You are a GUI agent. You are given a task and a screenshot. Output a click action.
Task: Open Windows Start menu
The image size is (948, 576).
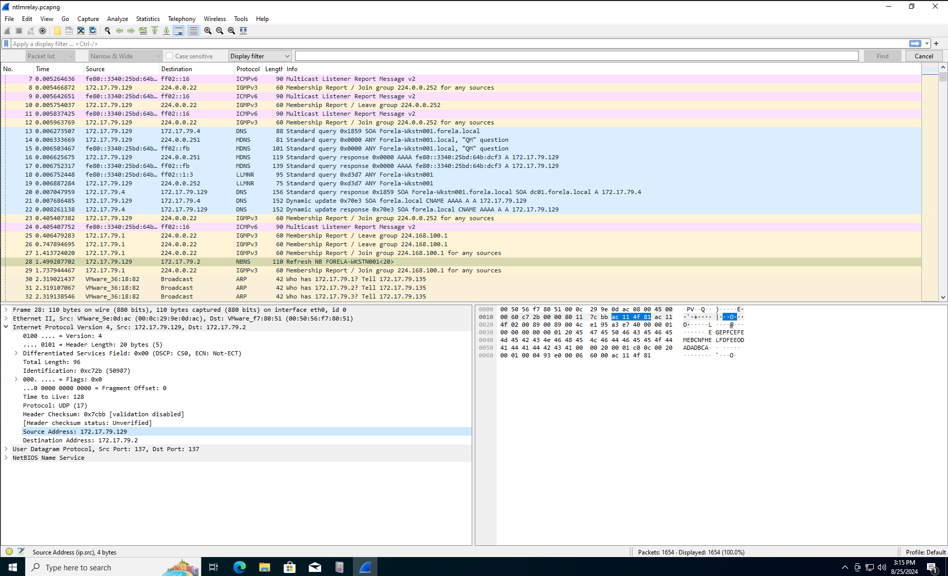(x=13, y=567)
